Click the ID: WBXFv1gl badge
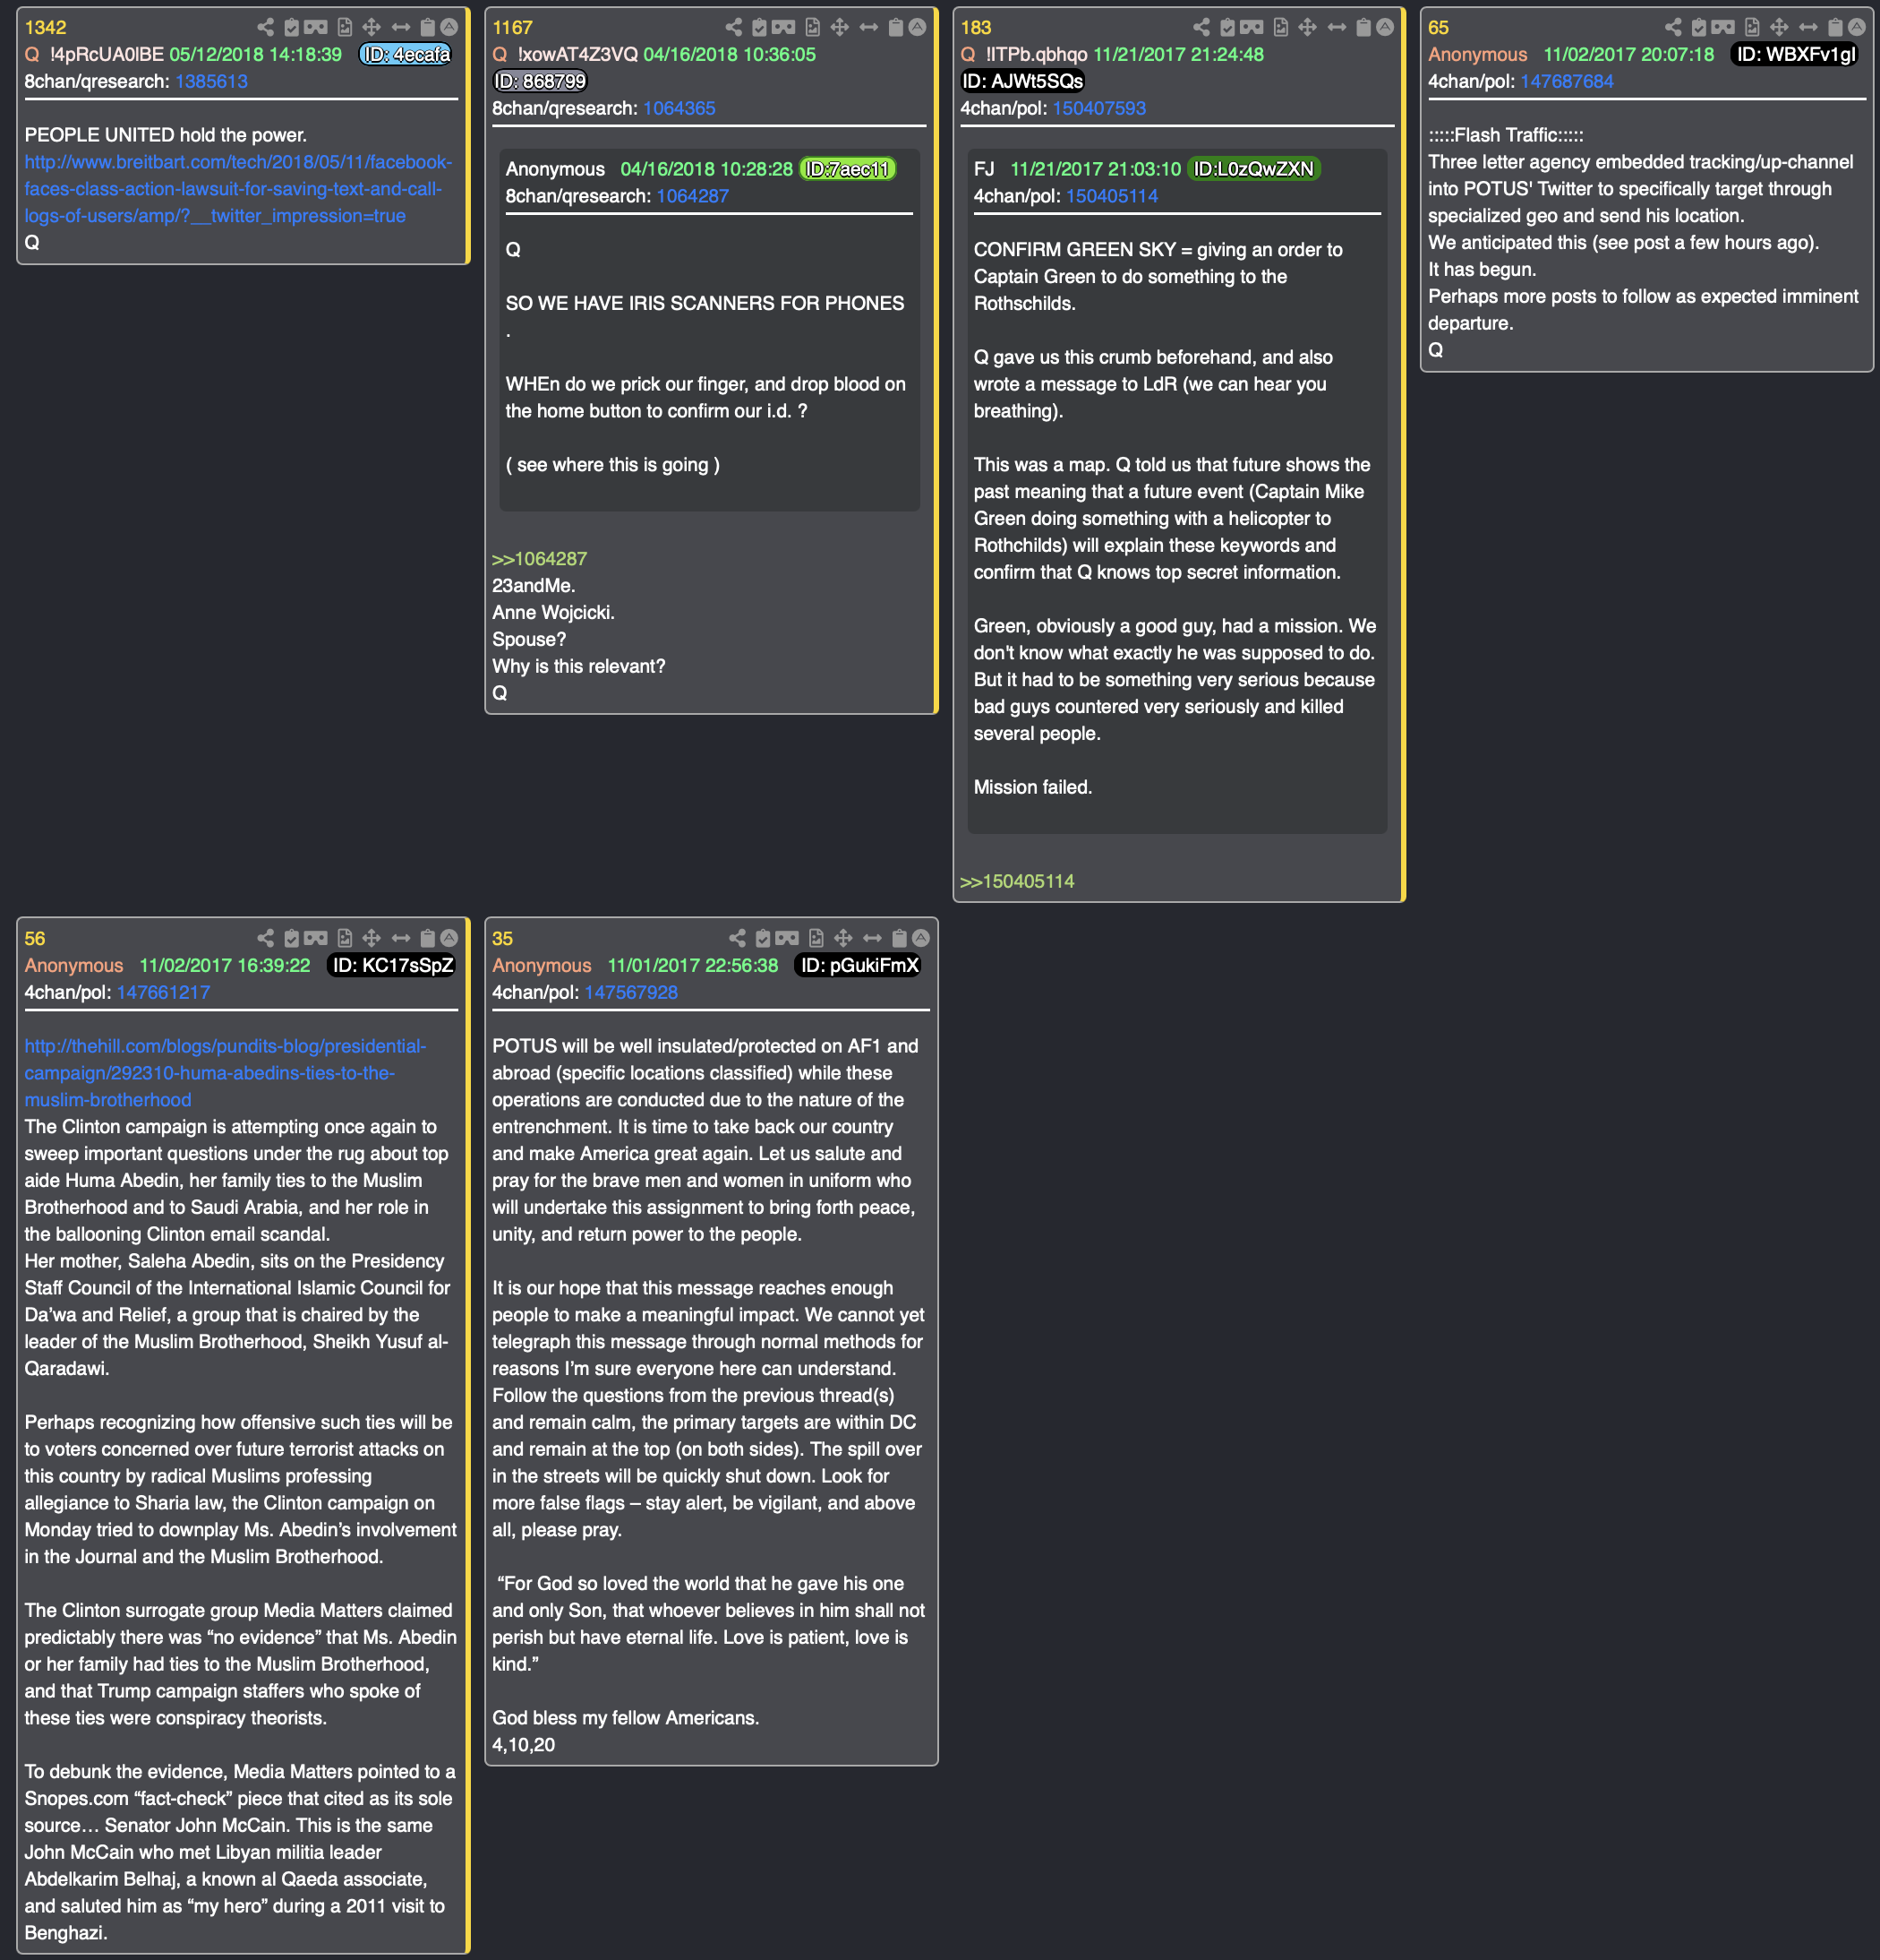 [1795, 55]
